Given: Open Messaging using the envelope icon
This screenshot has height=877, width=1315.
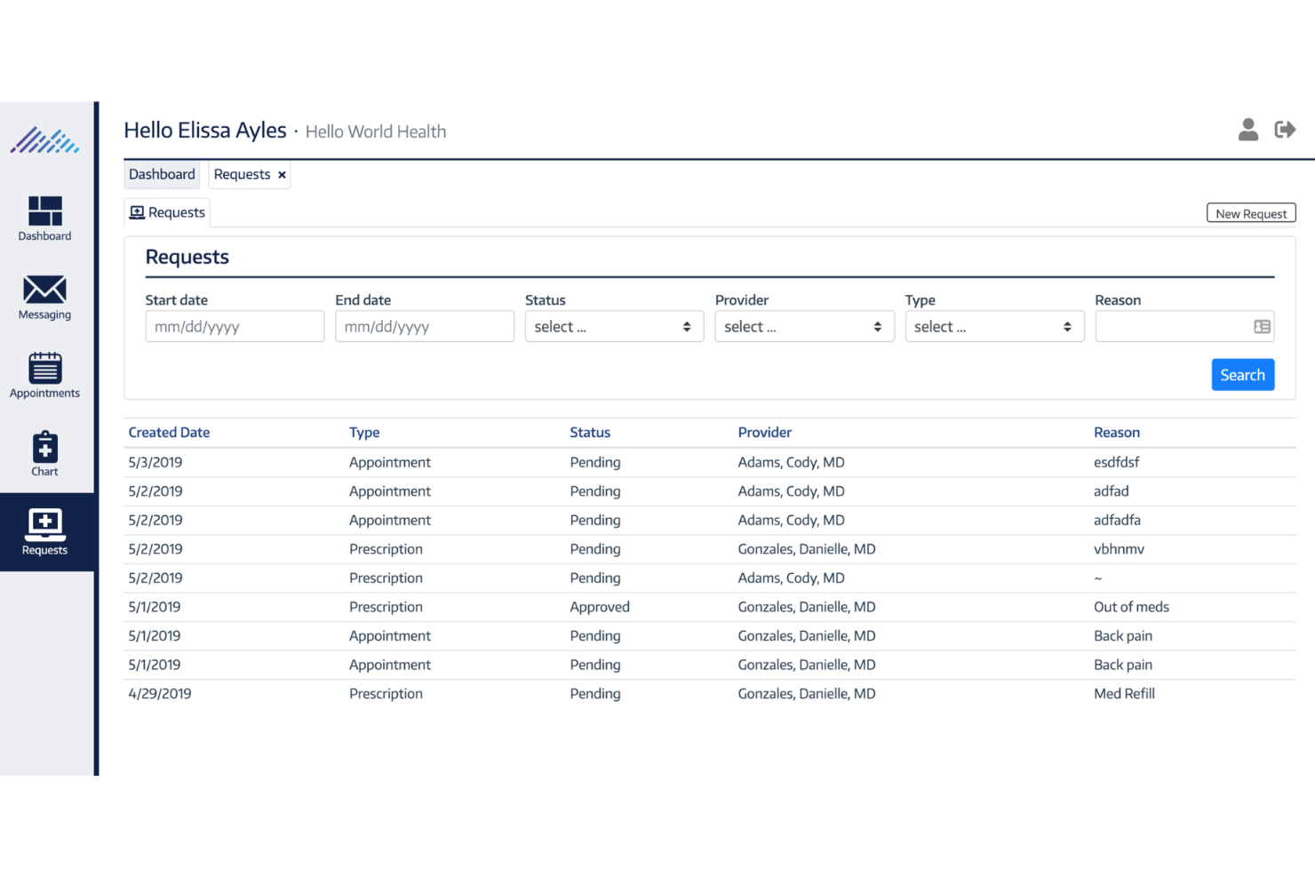Looking at the screenshot, I should 44,293.
